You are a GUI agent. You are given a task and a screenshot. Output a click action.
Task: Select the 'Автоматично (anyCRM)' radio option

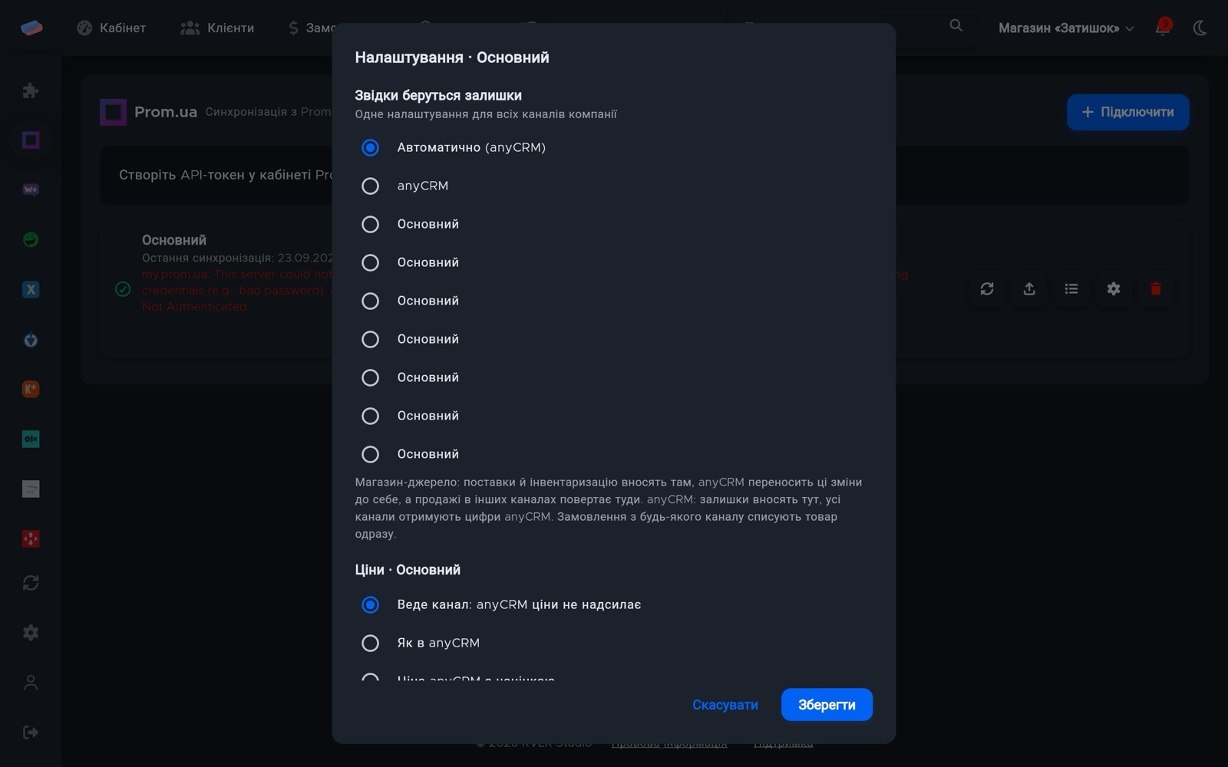(x=370, y=147)
